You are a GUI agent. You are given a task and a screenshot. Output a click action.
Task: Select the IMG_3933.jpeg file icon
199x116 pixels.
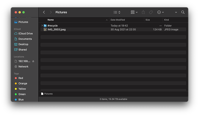coord(45,29)
